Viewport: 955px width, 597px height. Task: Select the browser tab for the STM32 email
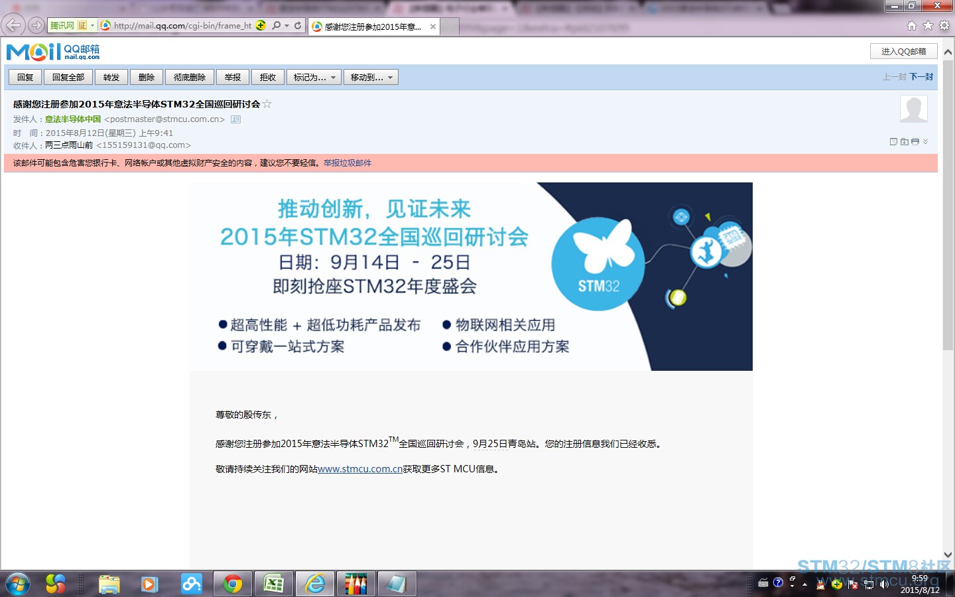(x=373, y=27)
